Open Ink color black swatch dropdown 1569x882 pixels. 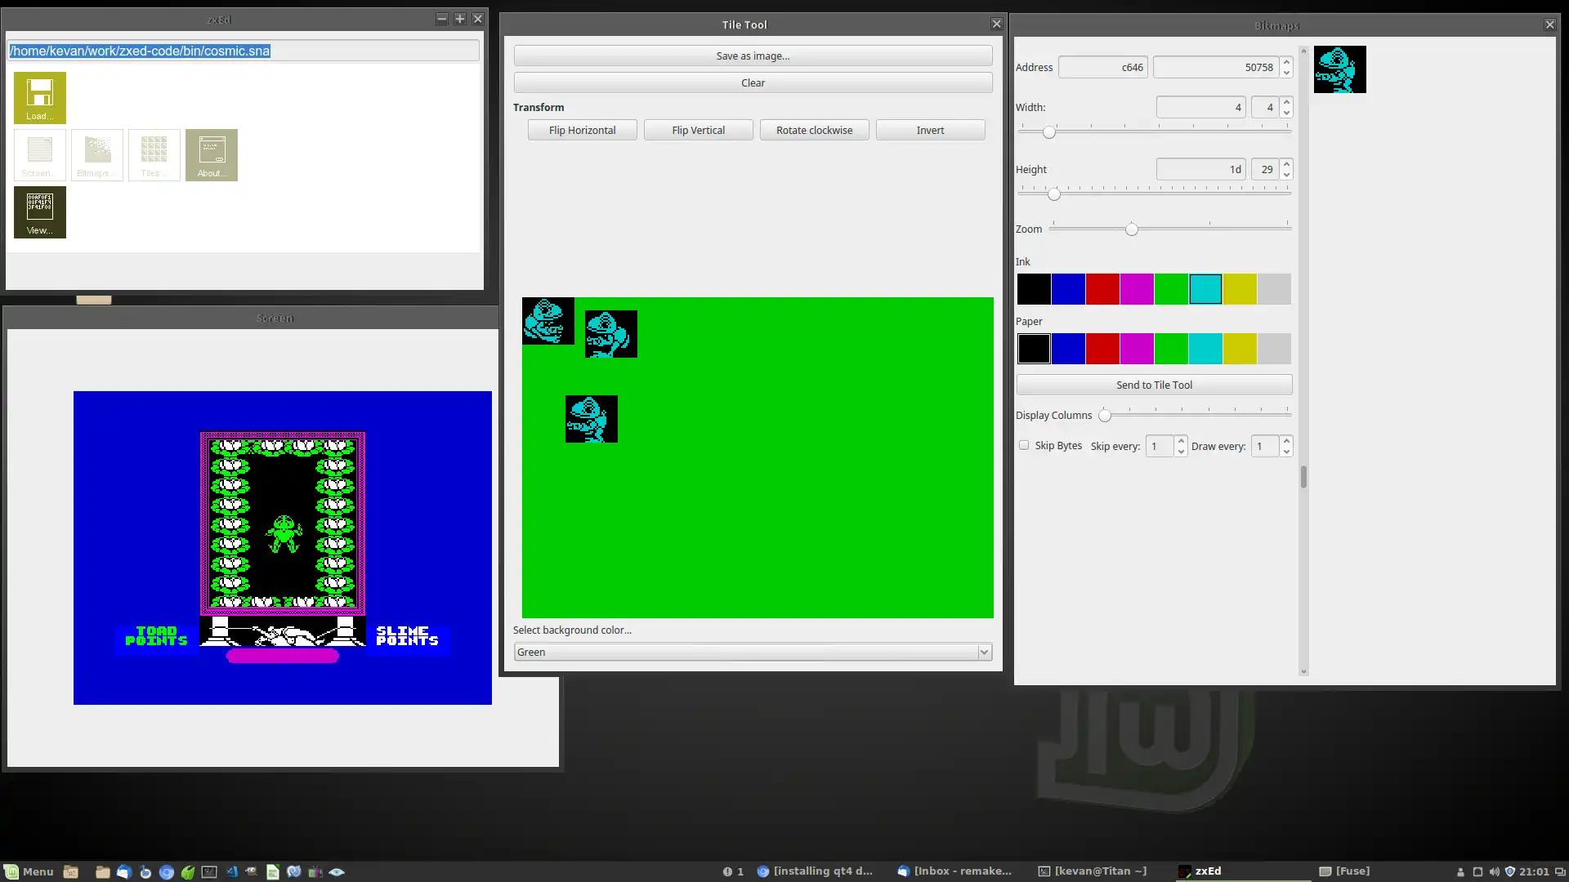point(1034,287)
